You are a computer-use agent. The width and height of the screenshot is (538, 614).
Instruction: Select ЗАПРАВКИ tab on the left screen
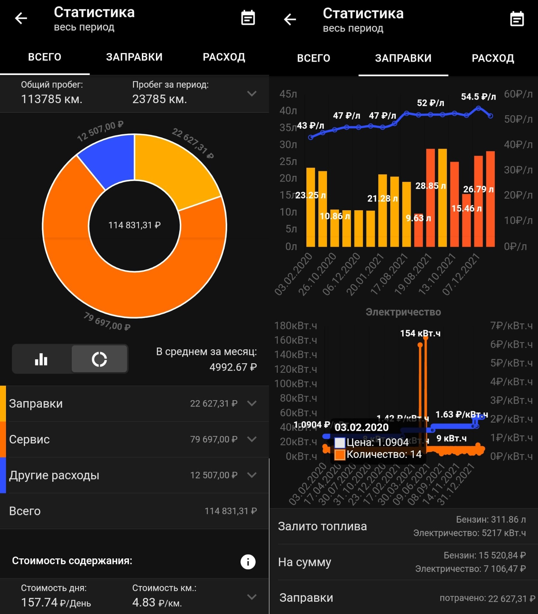[134, 57]
